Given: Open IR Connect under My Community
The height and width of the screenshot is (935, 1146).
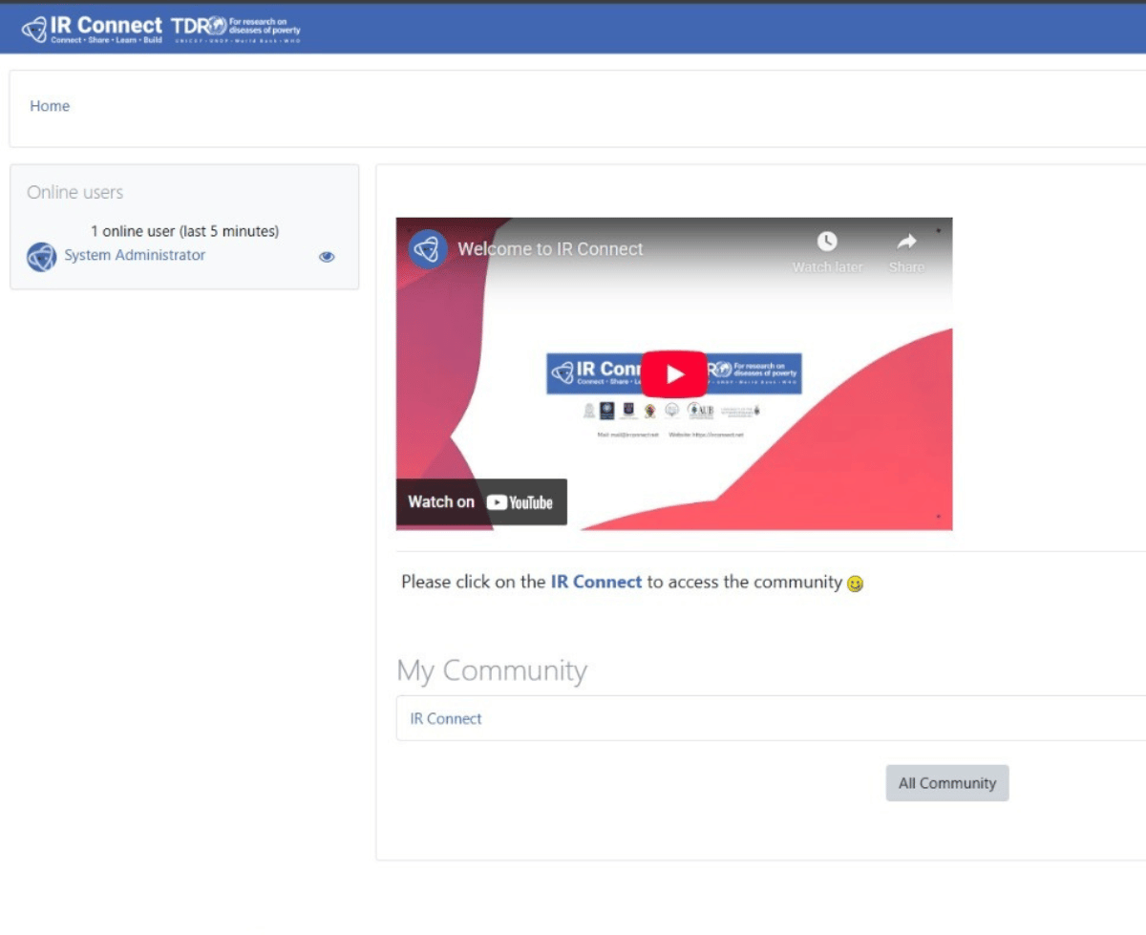Looking at the screenshot, I should [446, 718].
